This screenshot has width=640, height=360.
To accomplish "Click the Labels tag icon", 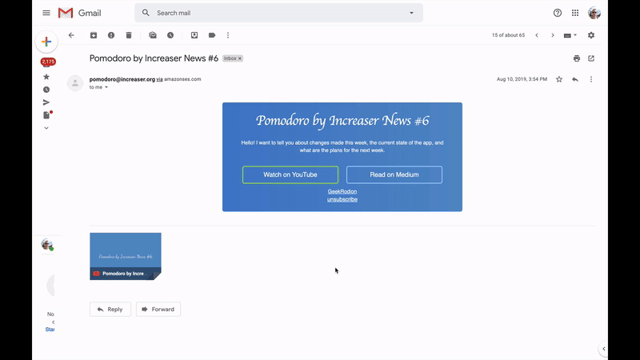I will click(x=212, y=35).
